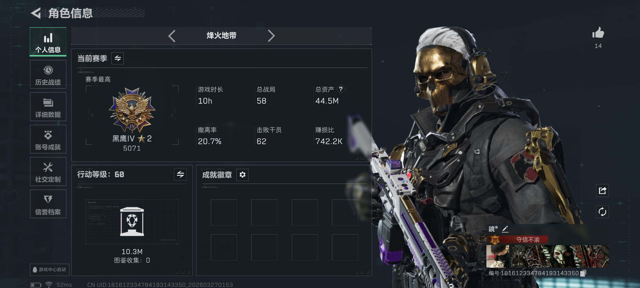
Task: Switch to previous game mode with left chevron
Action: pos(172,36)
